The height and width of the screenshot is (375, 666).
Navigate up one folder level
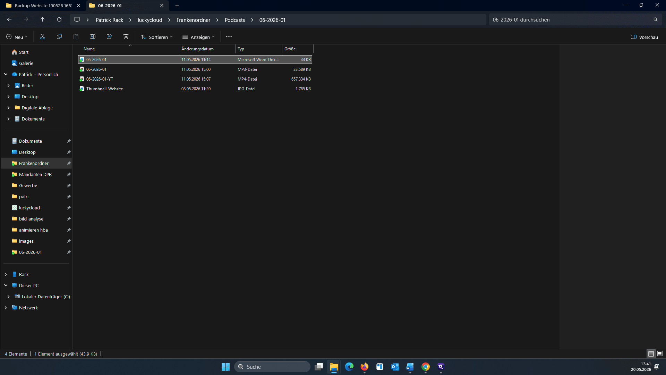click(x=43, y=20)
